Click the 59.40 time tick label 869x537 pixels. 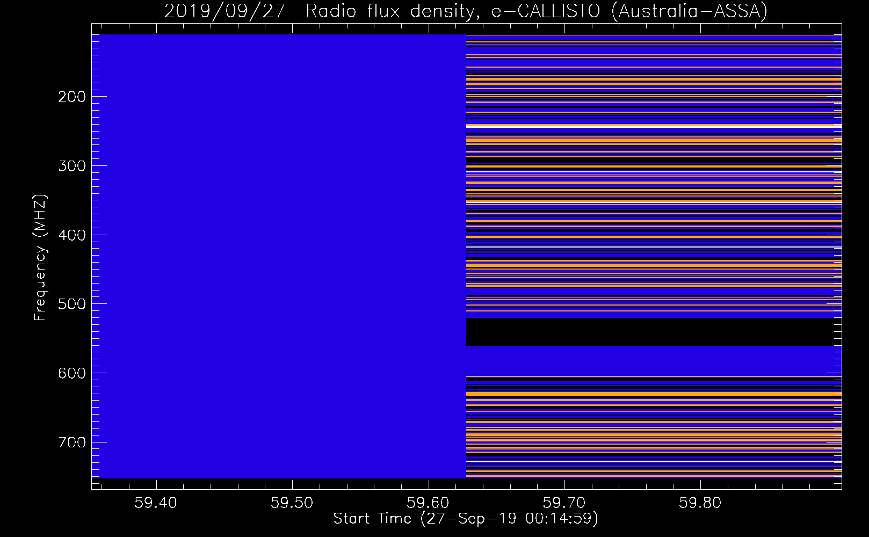click(156, 503)
